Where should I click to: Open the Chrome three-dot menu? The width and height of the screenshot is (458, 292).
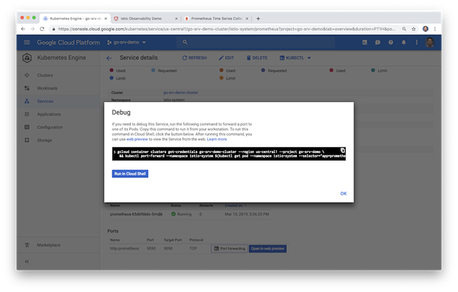435,29
